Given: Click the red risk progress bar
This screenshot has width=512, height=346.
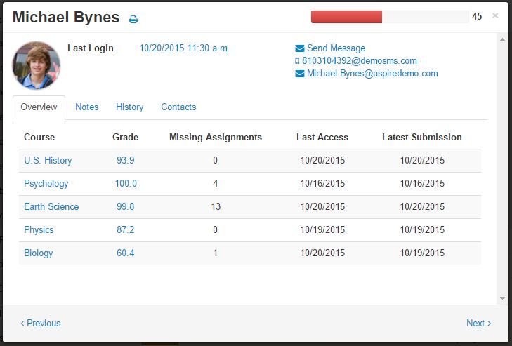Looking at the screenshot, I should click(347, 17).
